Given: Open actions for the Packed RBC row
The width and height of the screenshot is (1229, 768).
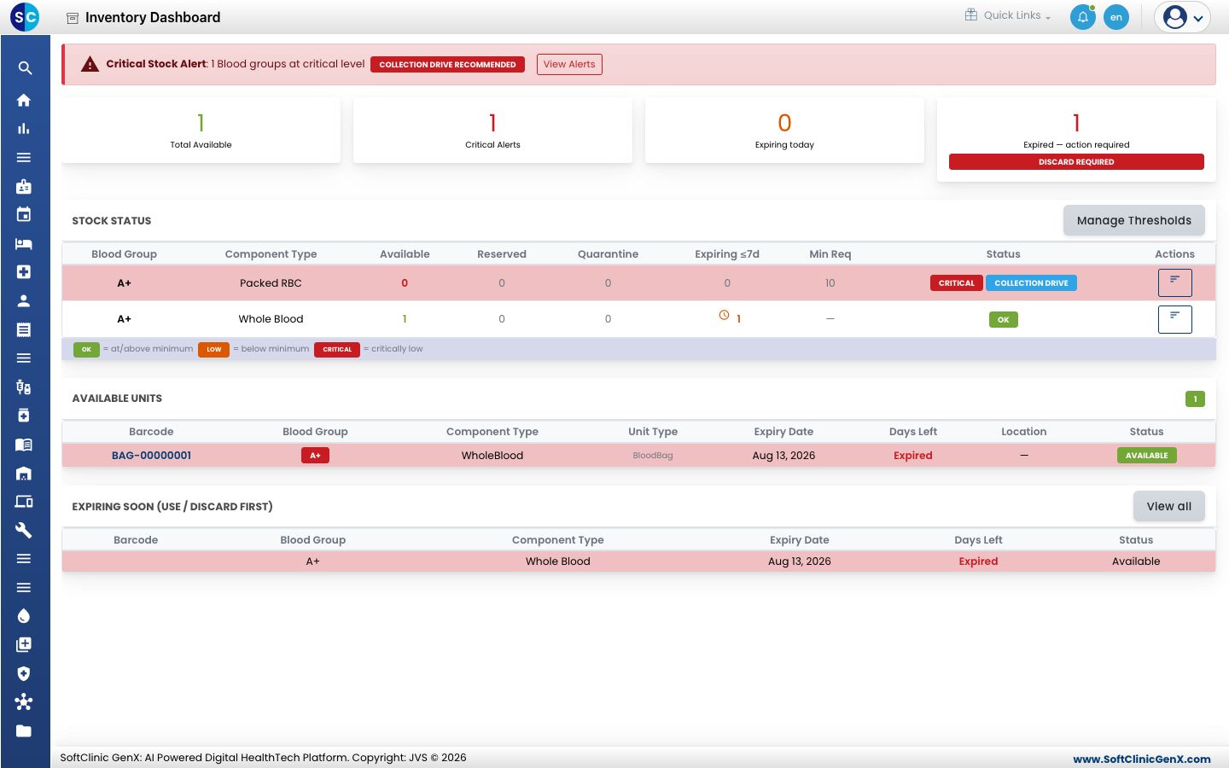Looking at the screenshot, I should (1174, 282).
